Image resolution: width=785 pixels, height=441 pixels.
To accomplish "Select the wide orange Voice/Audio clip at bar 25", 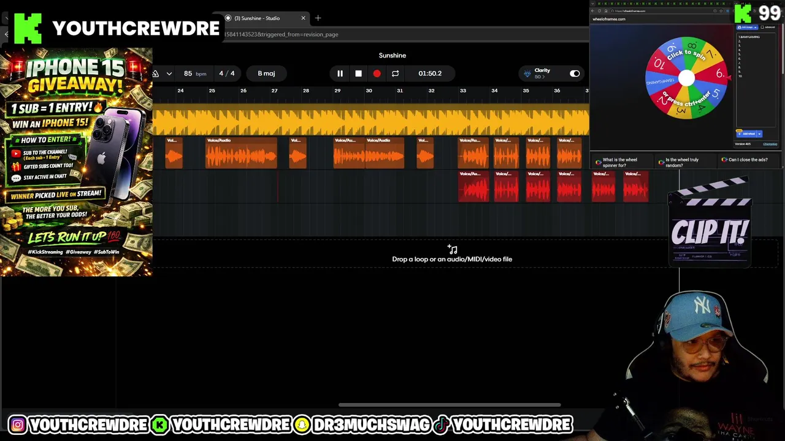I will [241, 153].
